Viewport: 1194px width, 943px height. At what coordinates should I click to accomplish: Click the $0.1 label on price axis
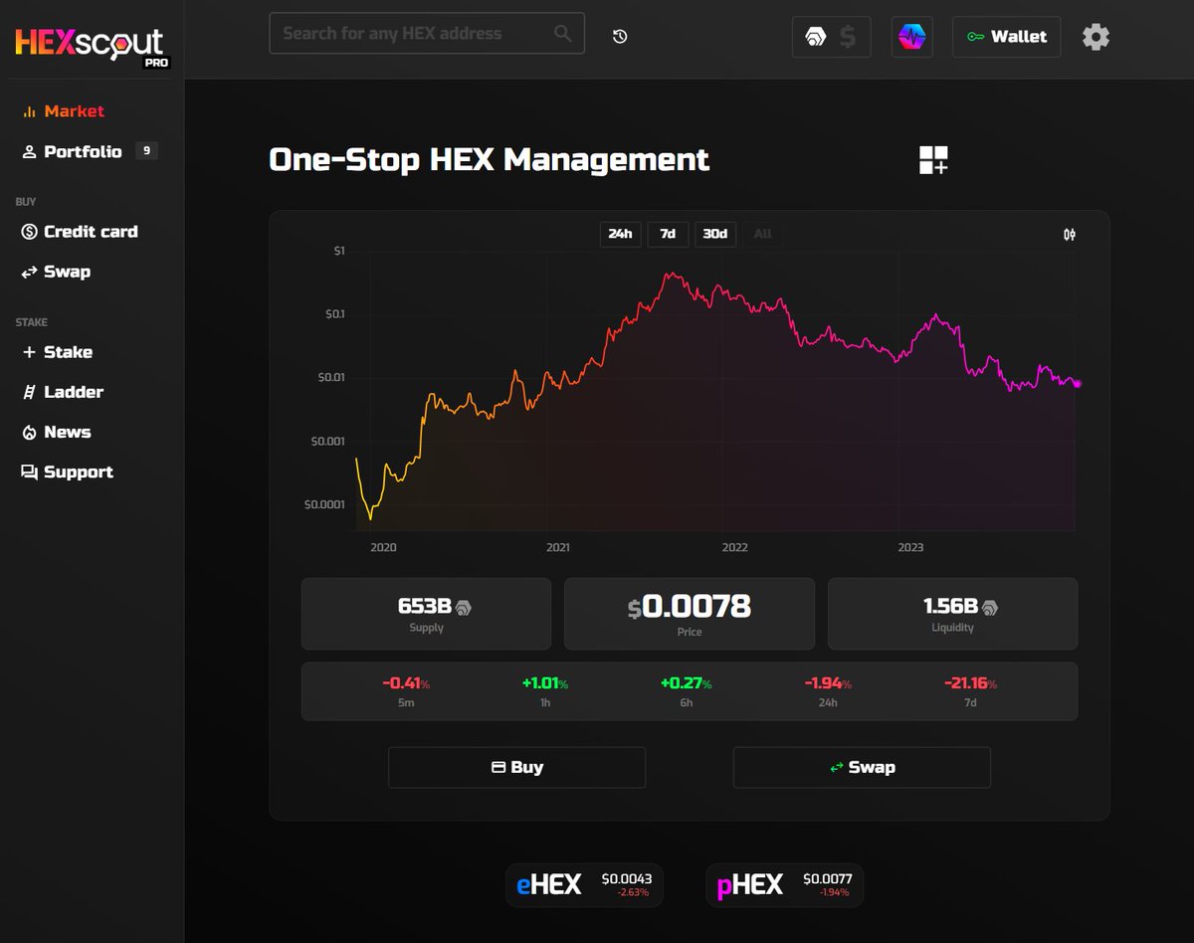[x=333, y=314]
